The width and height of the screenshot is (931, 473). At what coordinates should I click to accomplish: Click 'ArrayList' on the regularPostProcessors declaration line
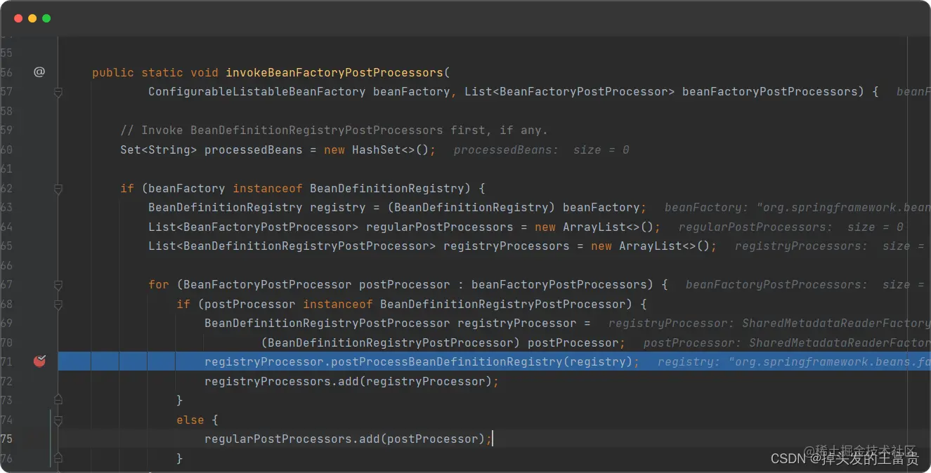(x=594, y=227)
